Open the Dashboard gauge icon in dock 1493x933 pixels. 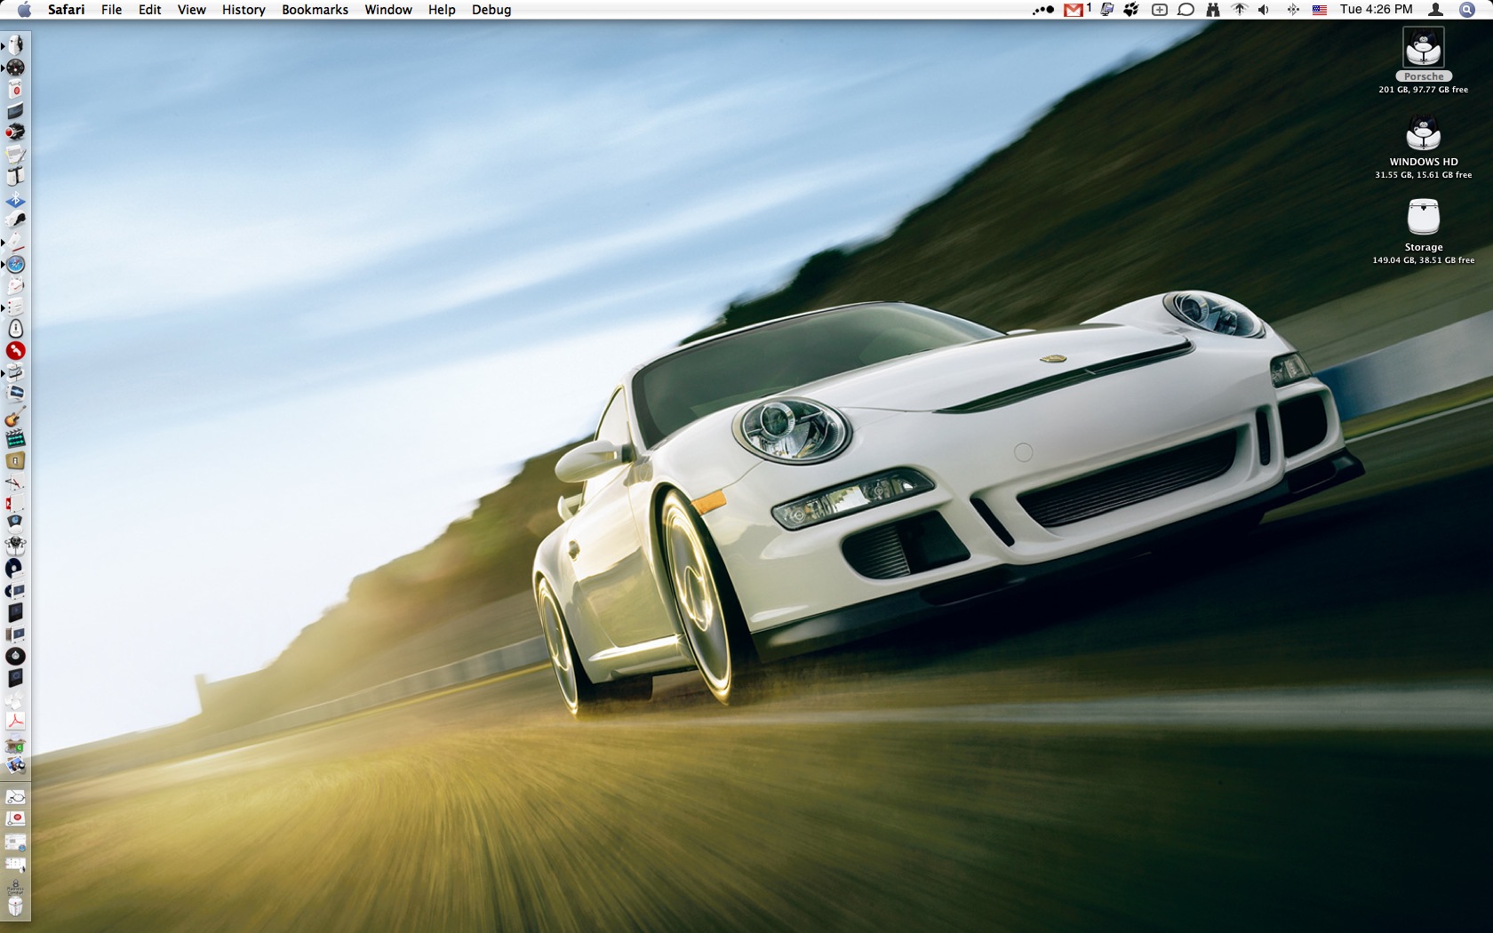click(x=15, y=68)
